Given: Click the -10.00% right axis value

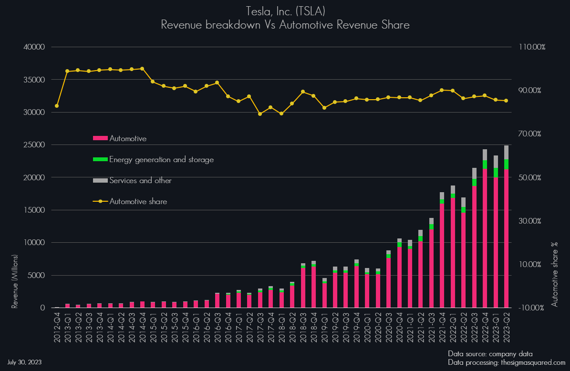Looking at the screenshot, I should coord(531,308).
